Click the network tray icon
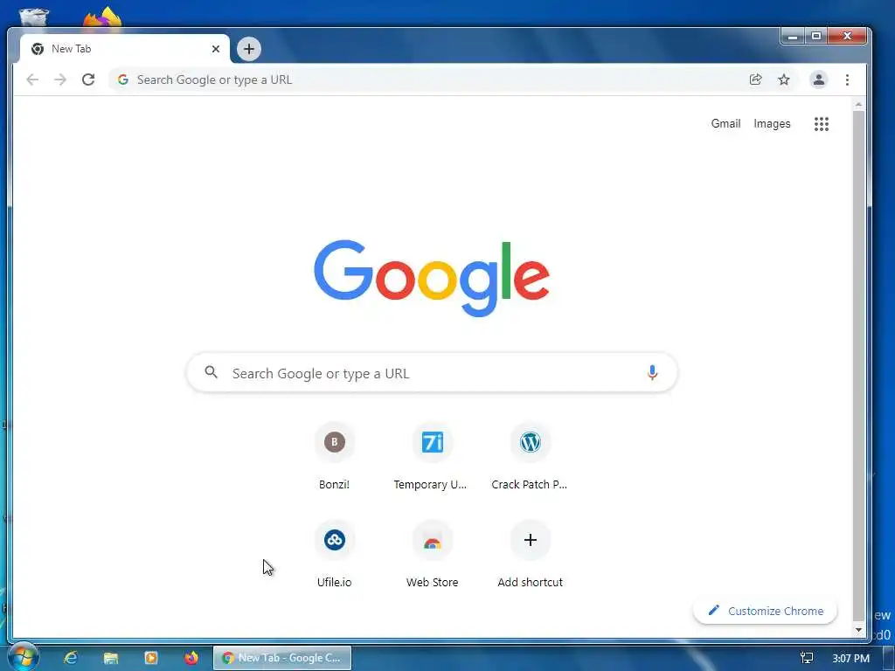895x671 pixels. (x=807, y=658)
